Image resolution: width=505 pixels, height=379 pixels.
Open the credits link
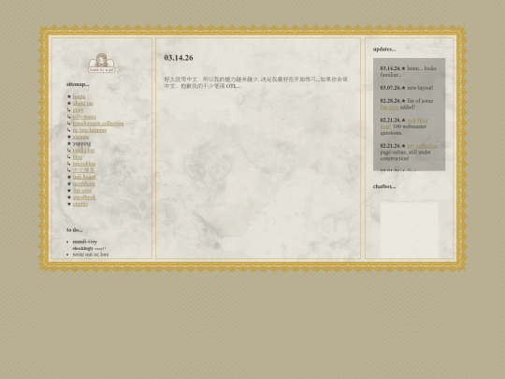point(80,204)
